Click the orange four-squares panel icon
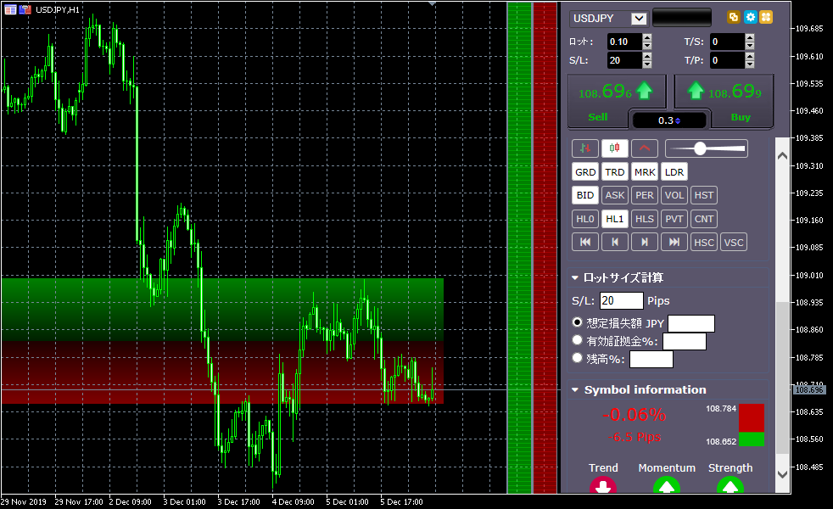Viewport: 833px width, 509px height. coord(766,17)
